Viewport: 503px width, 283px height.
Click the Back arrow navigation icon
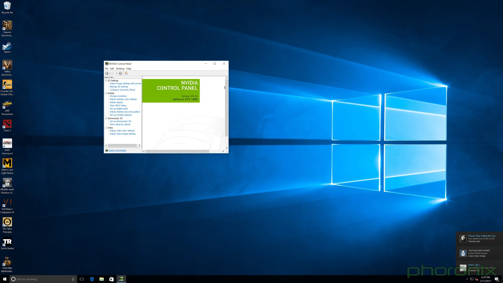pyautogui.click(x=107, y=73)
